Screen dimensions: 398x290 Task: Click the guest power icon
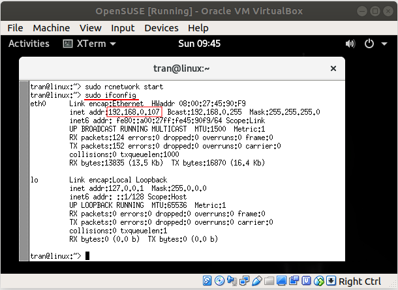click(x=369, y=44)
